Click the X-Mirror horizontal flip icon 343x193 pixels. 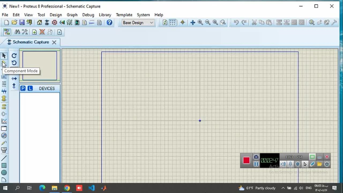[x=14, y=79]
